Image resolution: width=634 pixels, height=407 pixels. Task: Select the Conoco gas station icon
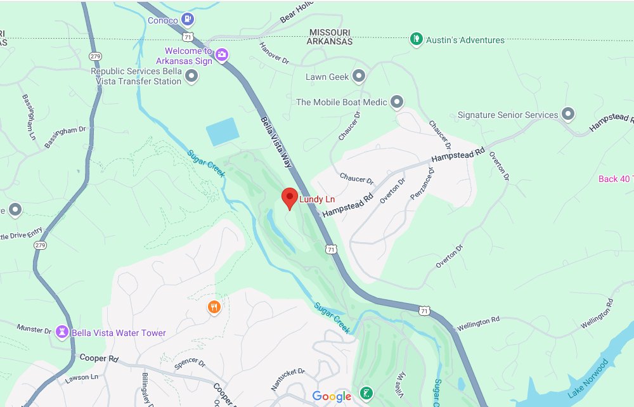[x=187, y=18]
